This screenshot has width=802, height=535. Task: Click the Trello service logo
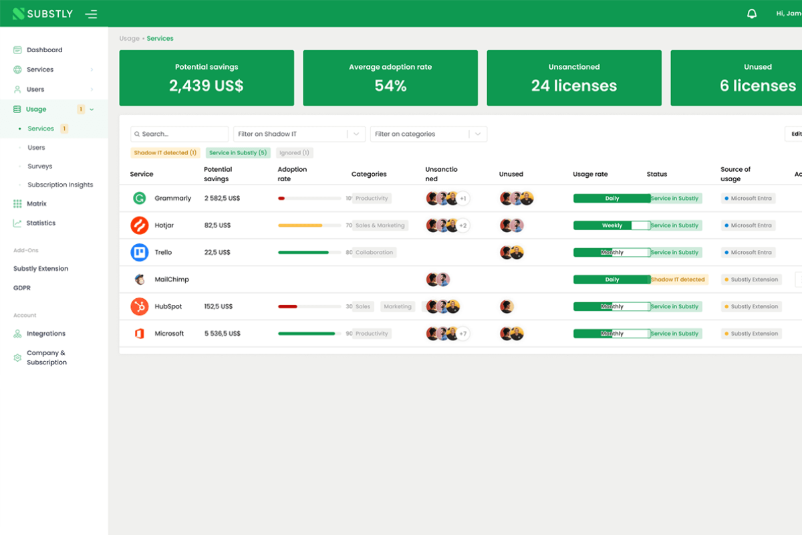139,252
